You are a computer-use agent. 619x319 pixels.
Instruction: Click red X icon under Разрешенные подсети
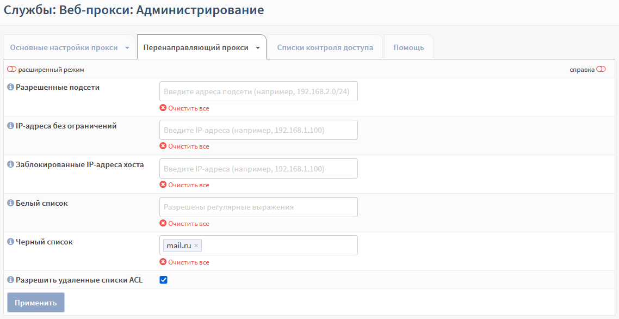point(163,108)
